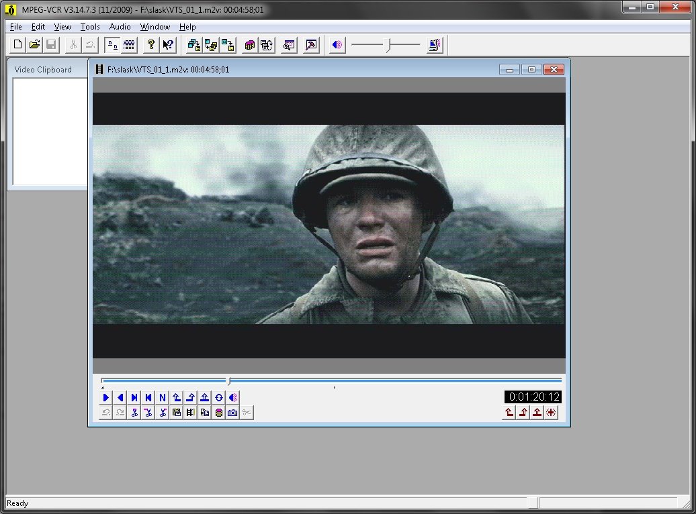Click the New document toolbar icon

coord(17,45)
